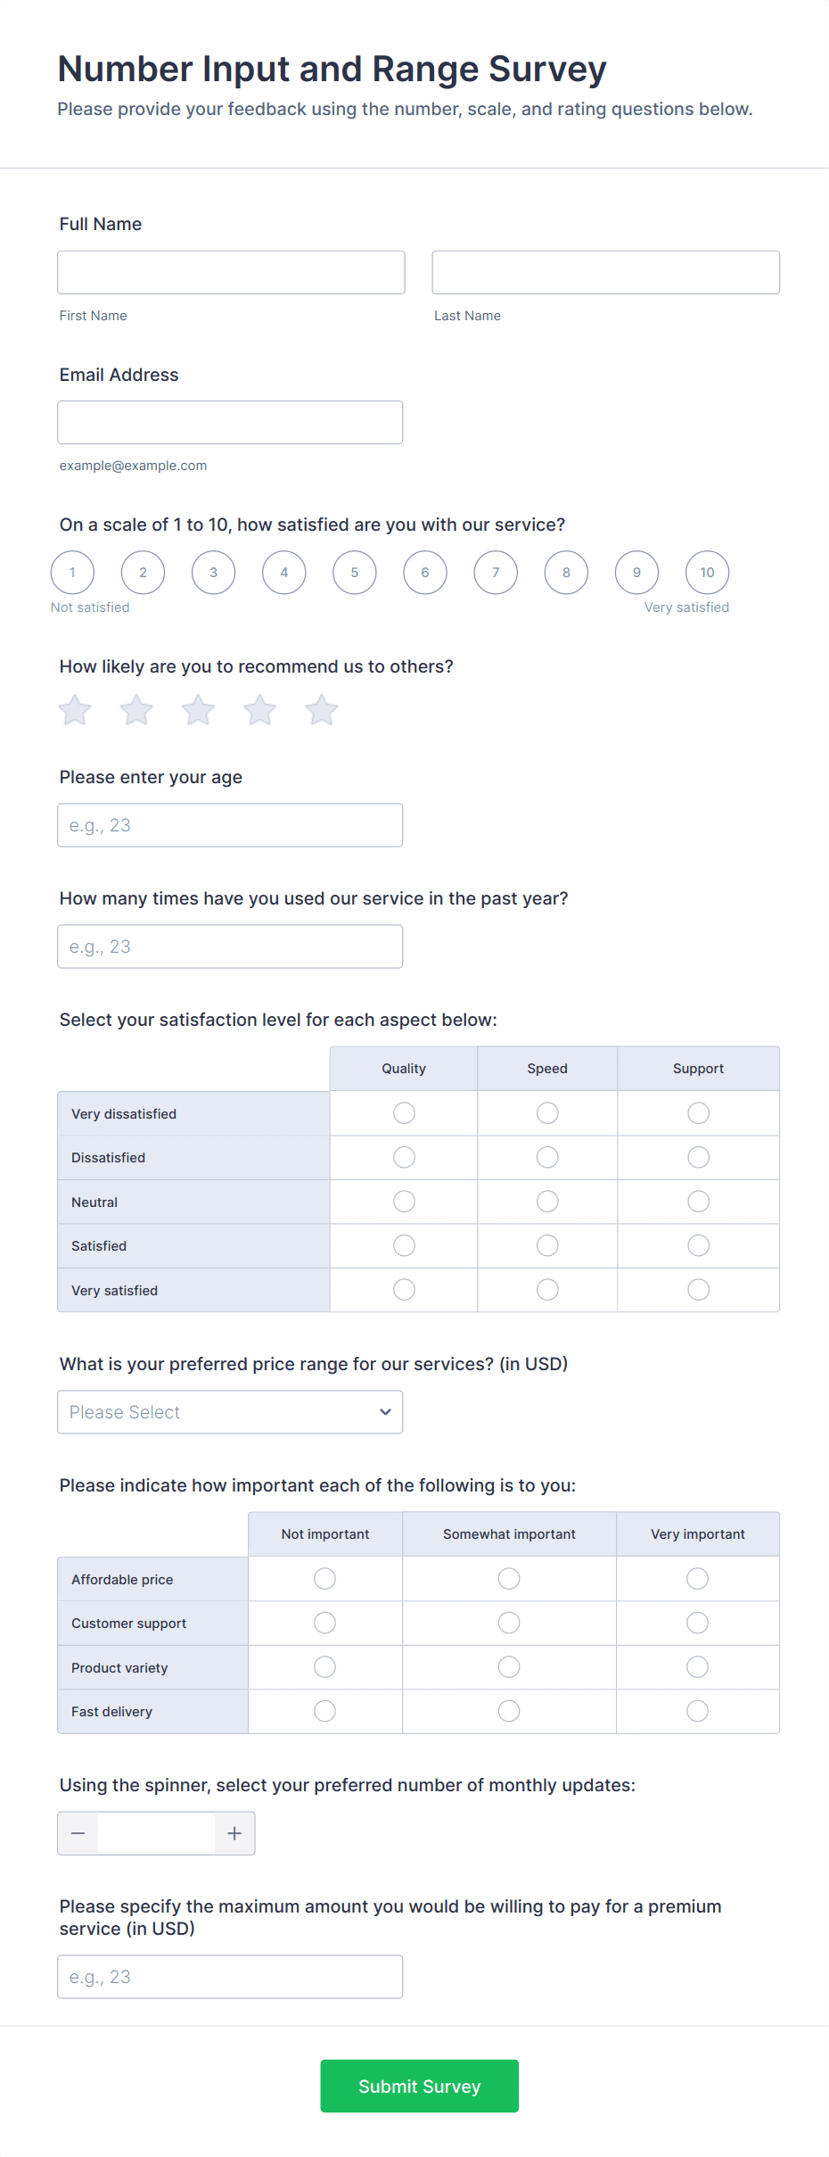The image size is (829, 2157).
Task: Click the third star rating icon
Action: (x=198, y=710)
